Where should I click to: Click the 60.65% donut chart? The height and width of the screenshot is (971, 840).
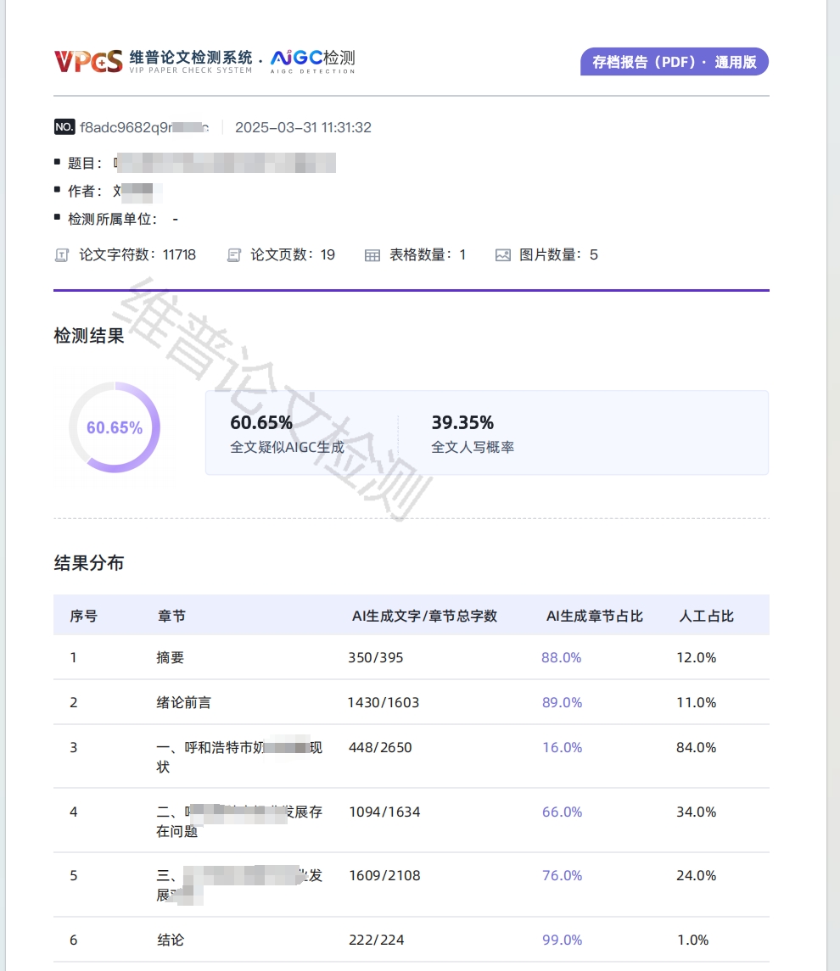[x=115, y=427]
